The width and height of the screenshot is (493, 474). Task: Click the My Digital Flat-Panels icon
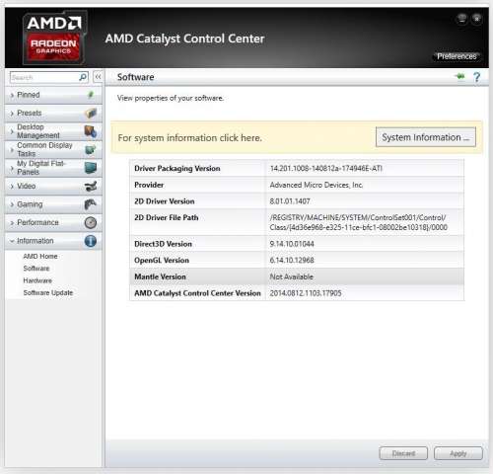91,168
